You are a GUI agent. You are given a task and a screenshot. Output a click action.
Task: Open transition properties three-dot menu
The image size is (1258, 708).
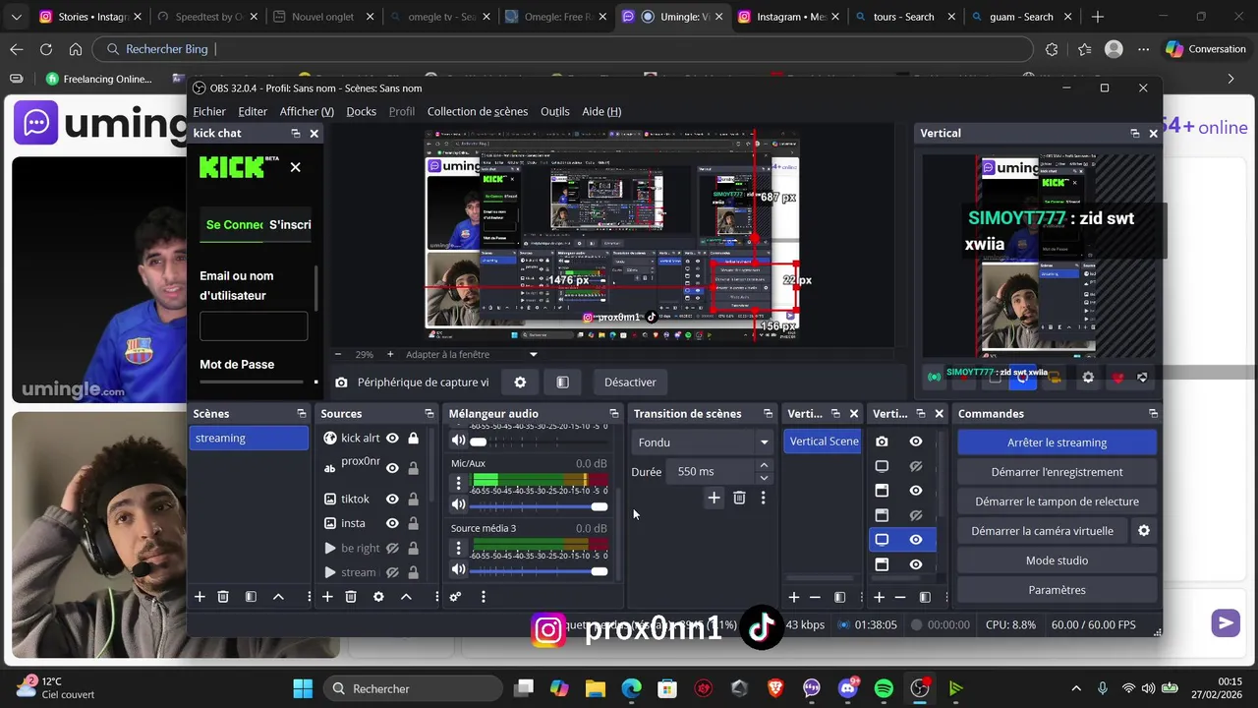[763, 499]
